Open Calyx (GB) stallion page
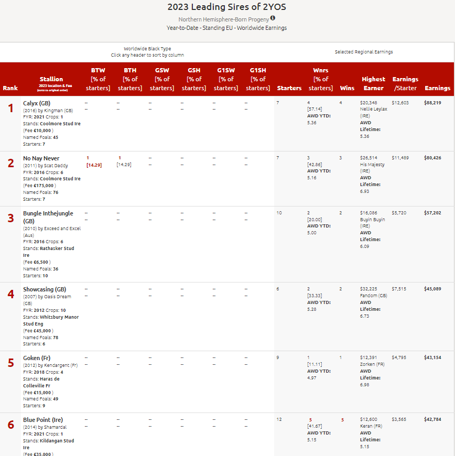The image size is (455, 456). click(x=37, y=103)
